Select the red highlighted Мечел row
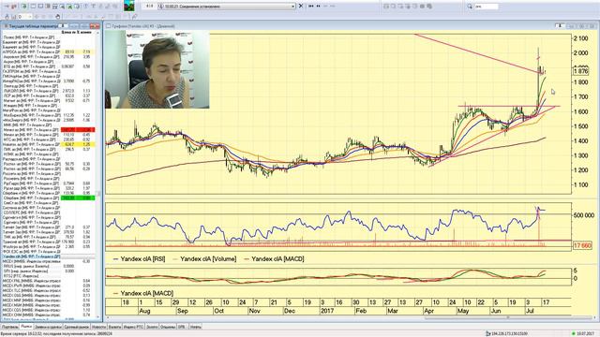This screenshot has width=600, height=337. click(x=49, y=130)
